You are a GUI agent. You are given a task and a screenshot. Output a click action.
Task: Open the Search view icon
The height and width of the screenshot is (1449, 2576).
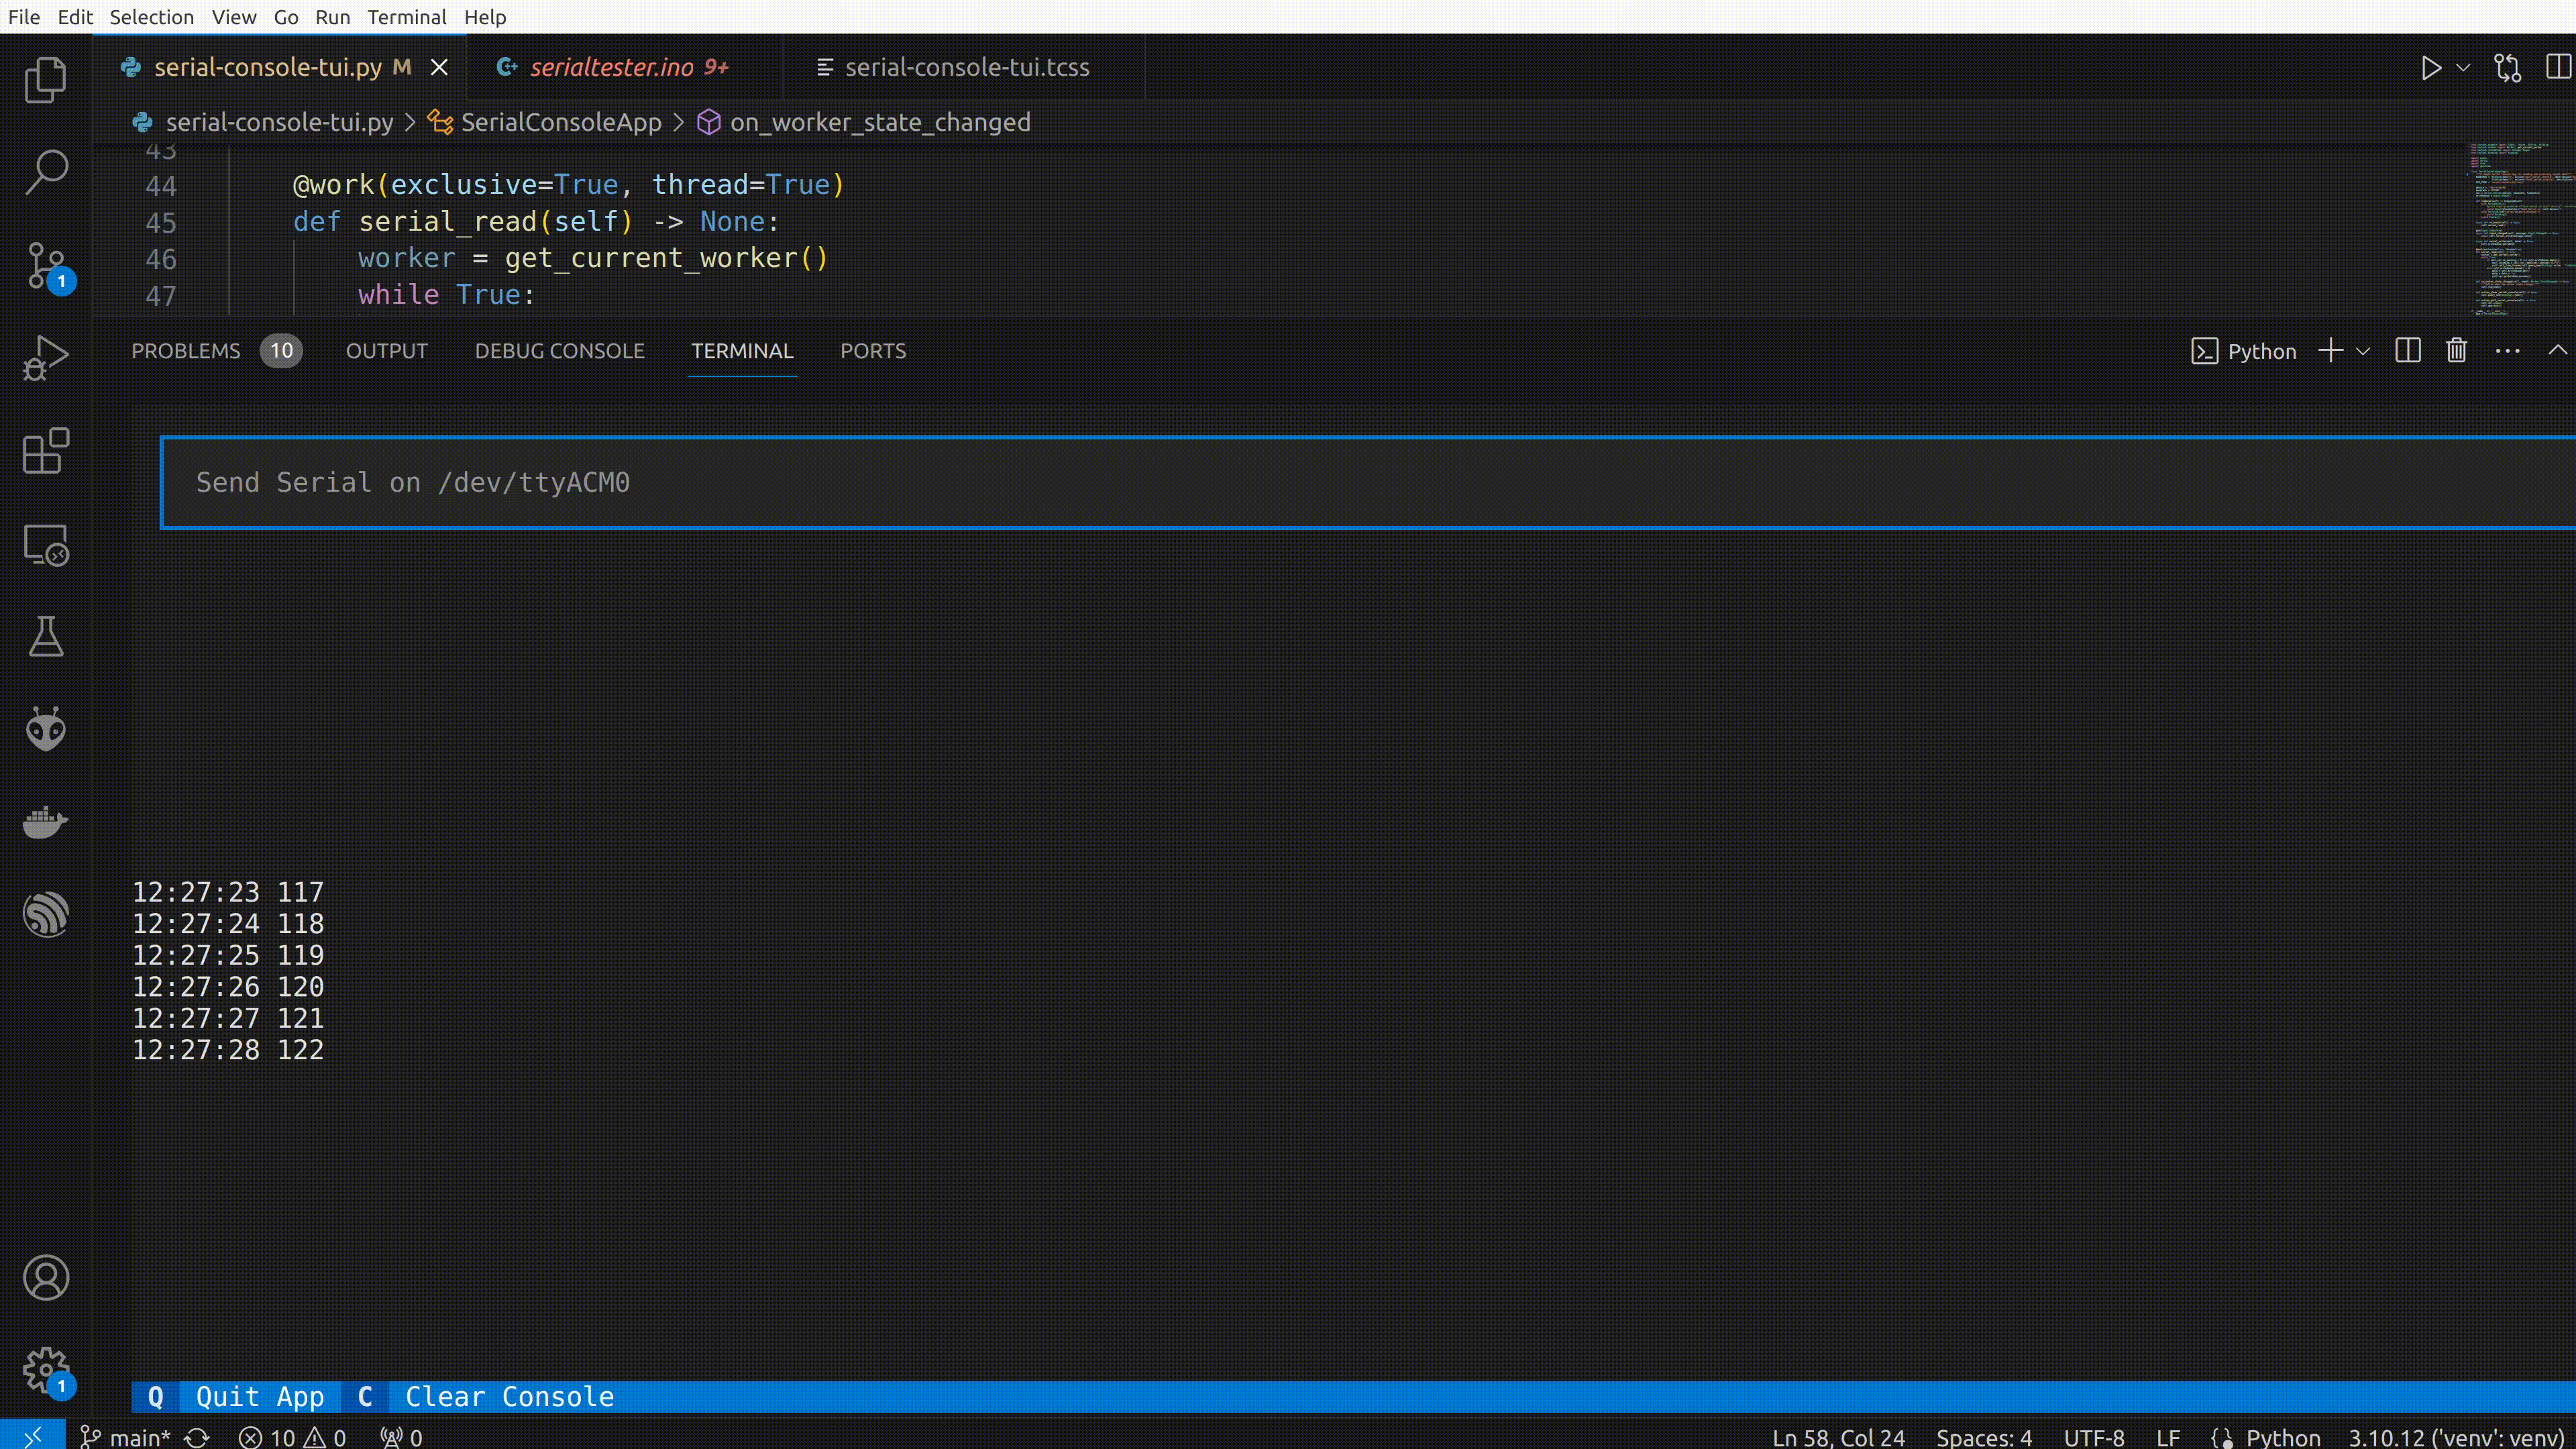[45, 172]
